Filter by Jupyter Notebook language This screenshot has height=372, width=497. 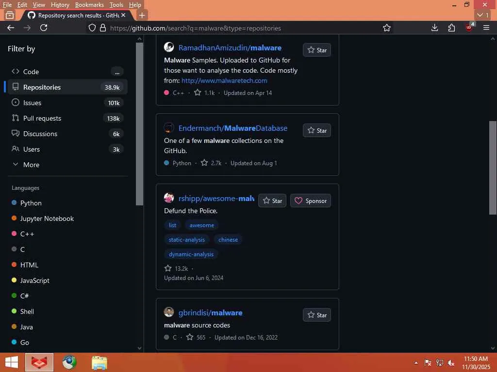click(43, 218)
